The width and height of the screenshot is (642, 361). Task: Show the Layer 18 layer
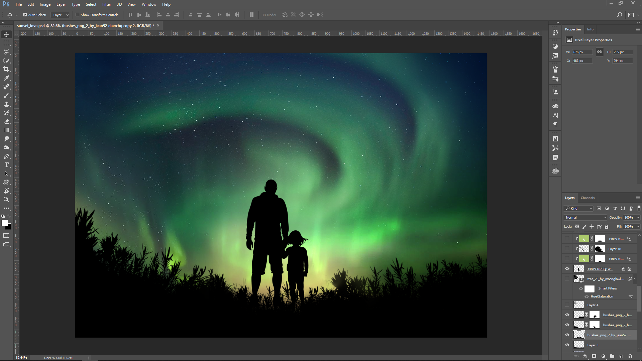point(567,249)
